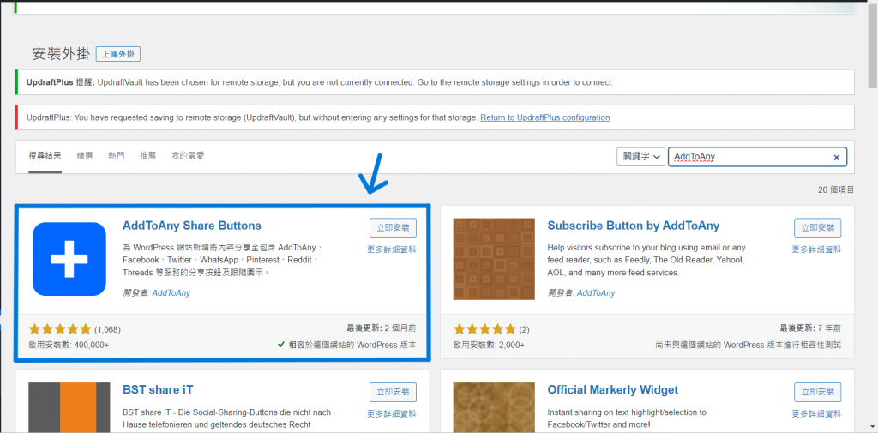Open 更多詳細資料 for AddToAny Share Buttons

[392, 250]
